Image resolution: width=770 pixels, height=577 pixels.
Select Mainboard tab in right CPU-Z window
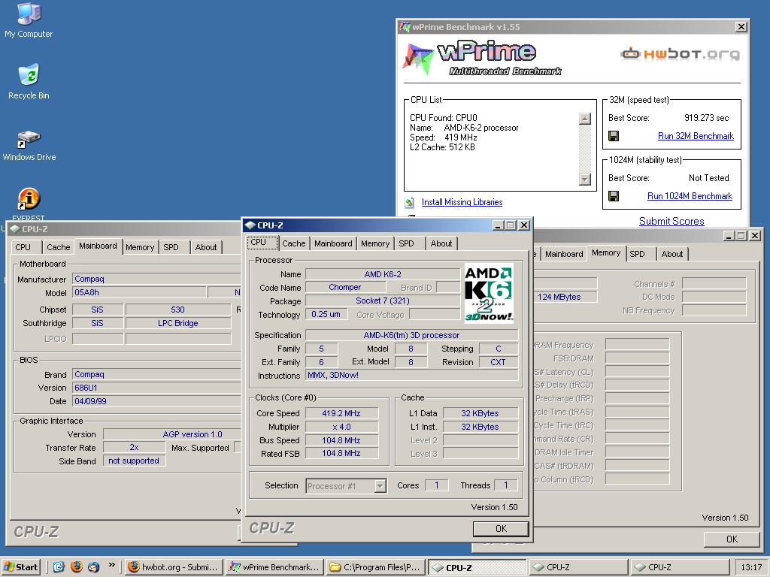pos(564,254)
